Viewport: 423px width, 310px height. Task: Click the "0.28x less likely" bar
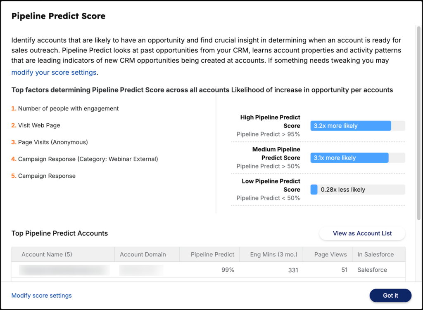click(357, 190)
